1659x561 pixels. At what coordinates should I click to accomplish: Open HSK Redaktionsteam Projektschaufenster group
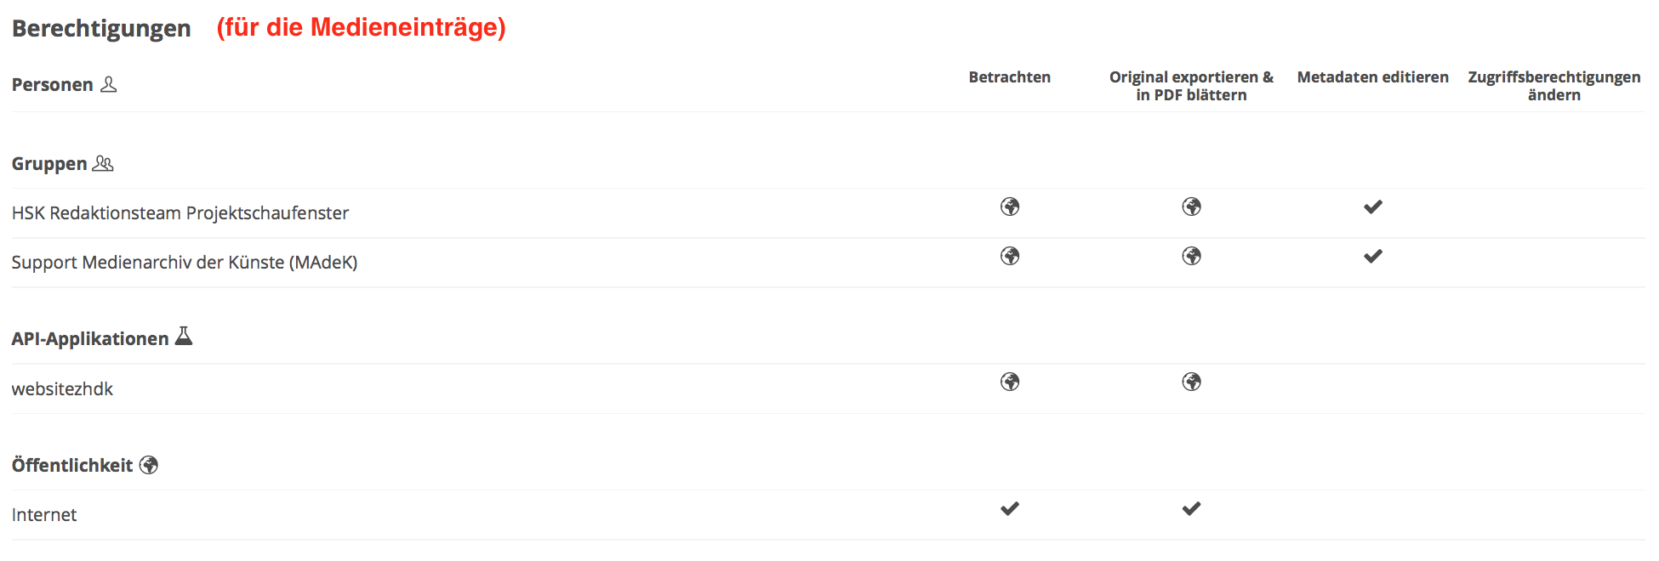(x=180, y=213)
